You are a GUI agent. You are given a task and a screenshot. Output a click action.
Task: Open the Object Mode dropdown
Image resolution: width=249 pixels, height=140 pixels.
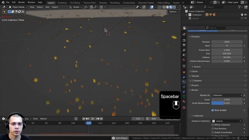18,7
